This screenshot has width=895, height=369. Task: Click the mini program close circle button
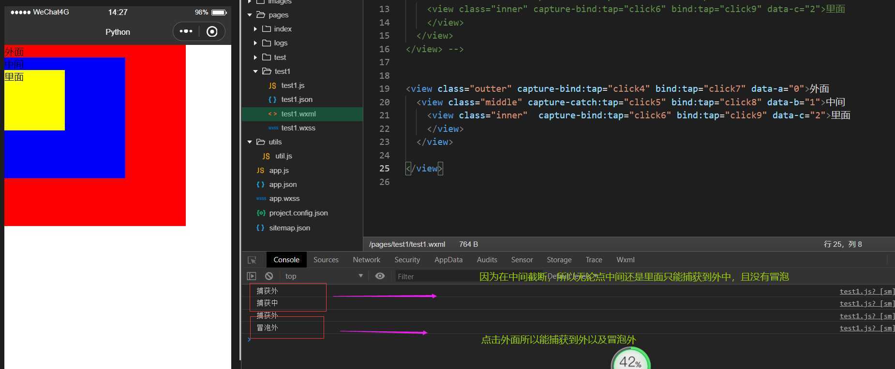click(x=212, y=31)
